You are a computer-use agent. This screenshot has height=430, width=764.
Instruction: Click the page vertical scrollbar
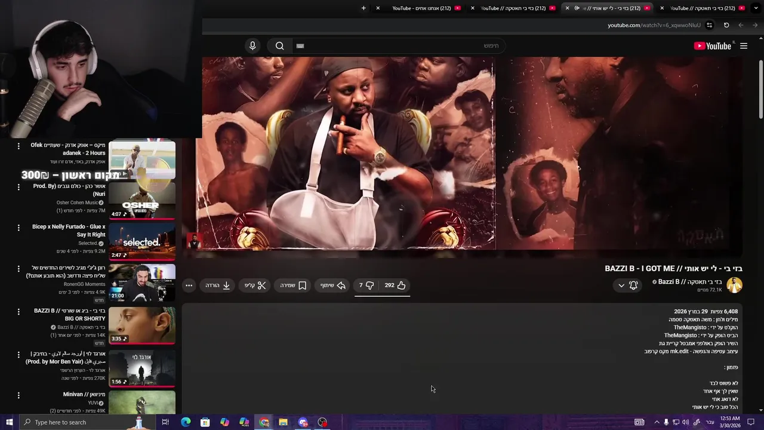tap(760, 90)
